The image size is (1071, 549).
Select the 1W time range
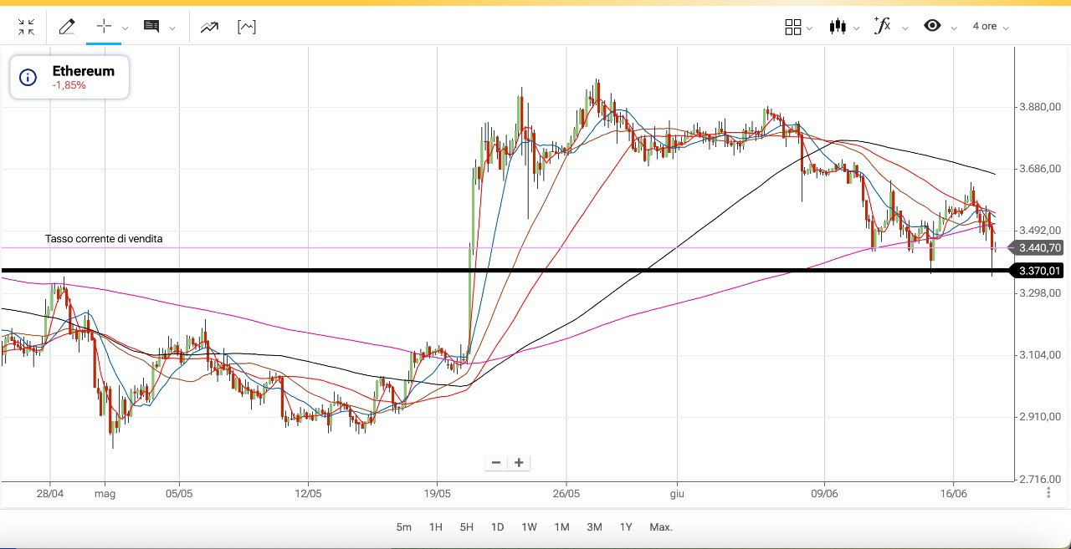click(x=529, y=527)
